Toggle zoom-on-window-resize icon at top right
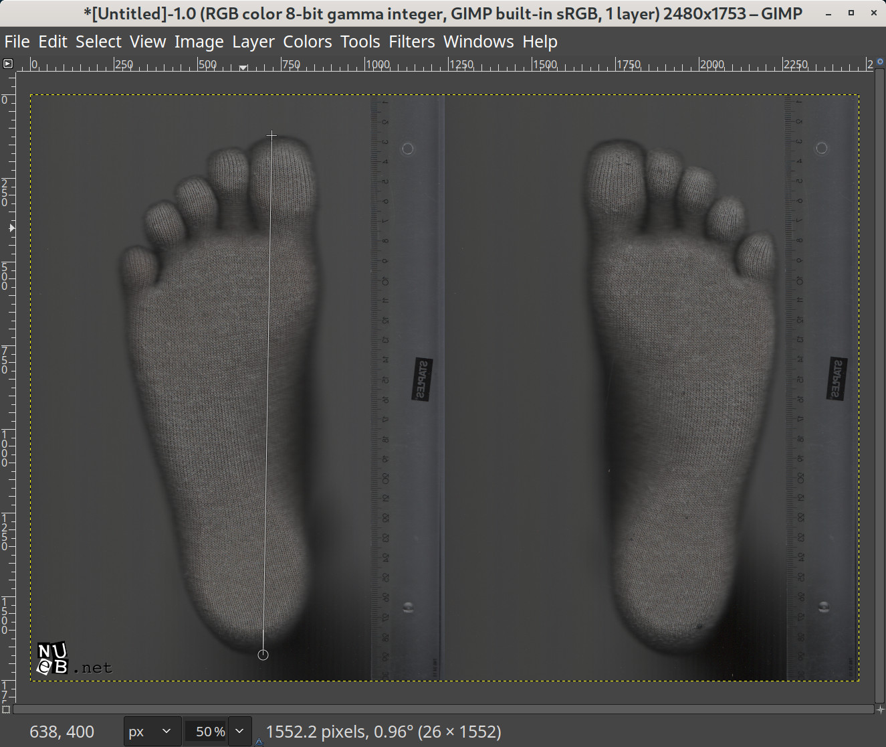The image size is (886, 747). coord(880,62)
